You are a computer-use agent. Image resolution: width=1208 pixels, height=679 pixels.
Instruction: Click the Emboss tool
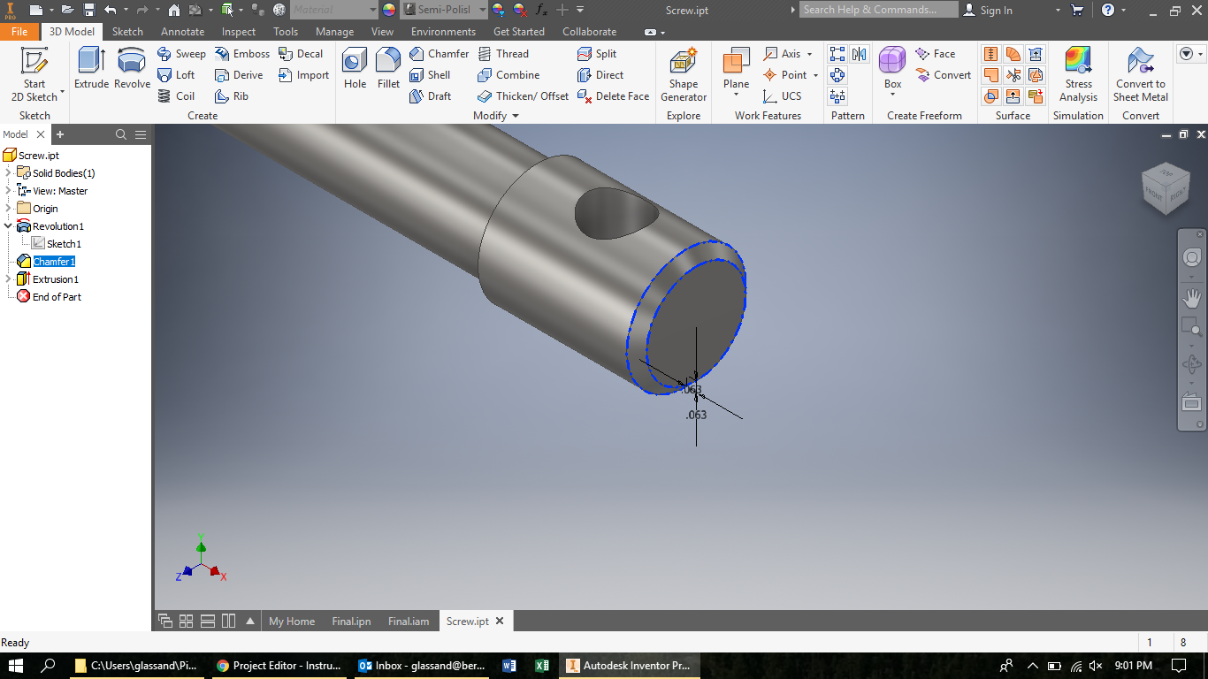(242, 54)
